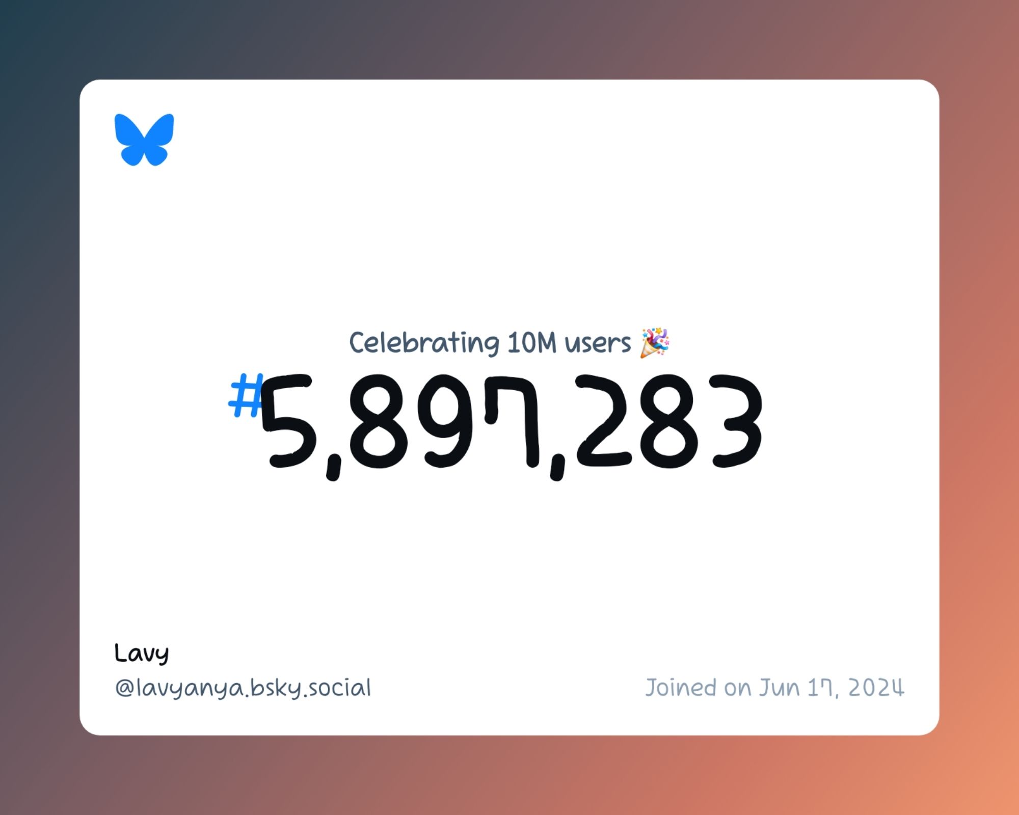Click the rounded card container area
This screenshot has height=815, width=1019.
click(x=510, y=407)
